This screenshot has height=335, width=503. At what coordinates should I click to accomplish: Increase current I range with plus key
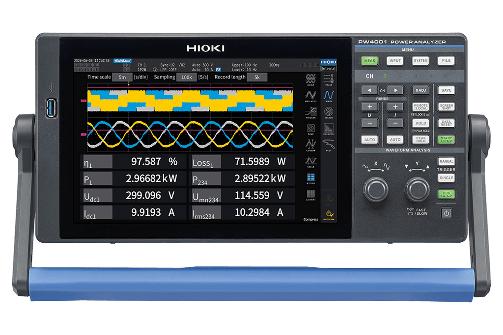pyautogui.click(x=395, y=107)
